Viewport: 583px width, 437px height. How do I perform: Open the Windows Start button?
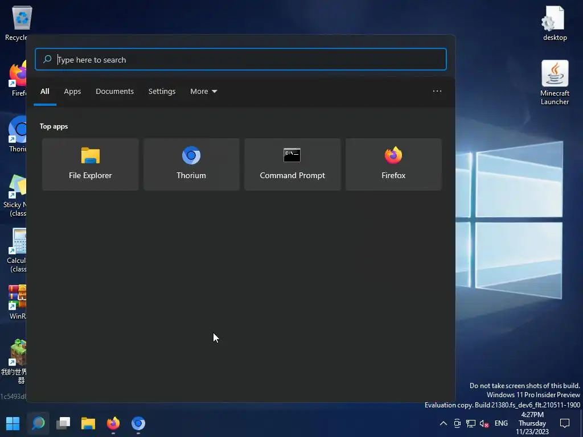[x=13, y=423]
